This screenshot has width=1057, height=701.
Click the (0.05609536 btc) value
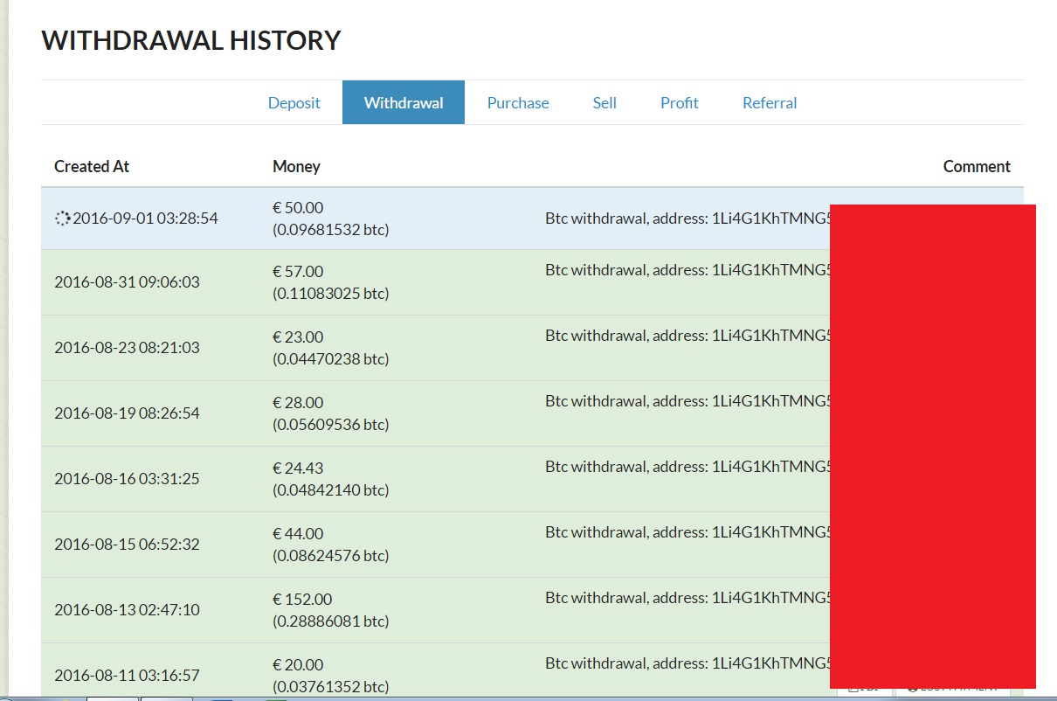(331, 426)
